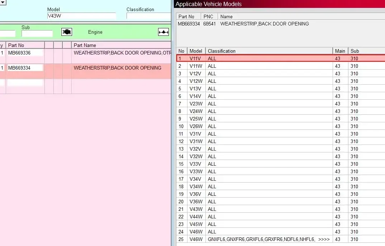Click into the Model input field showing V43W
The height and width of the screenshot is (246, 385).
point(81,16)
